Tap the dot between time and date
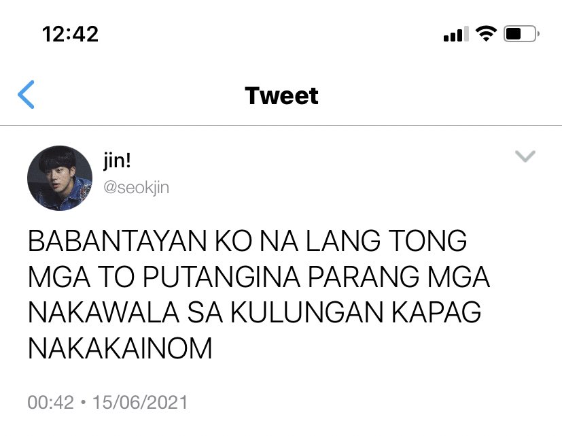Viewport: 562px width, 436px height. 83,402
